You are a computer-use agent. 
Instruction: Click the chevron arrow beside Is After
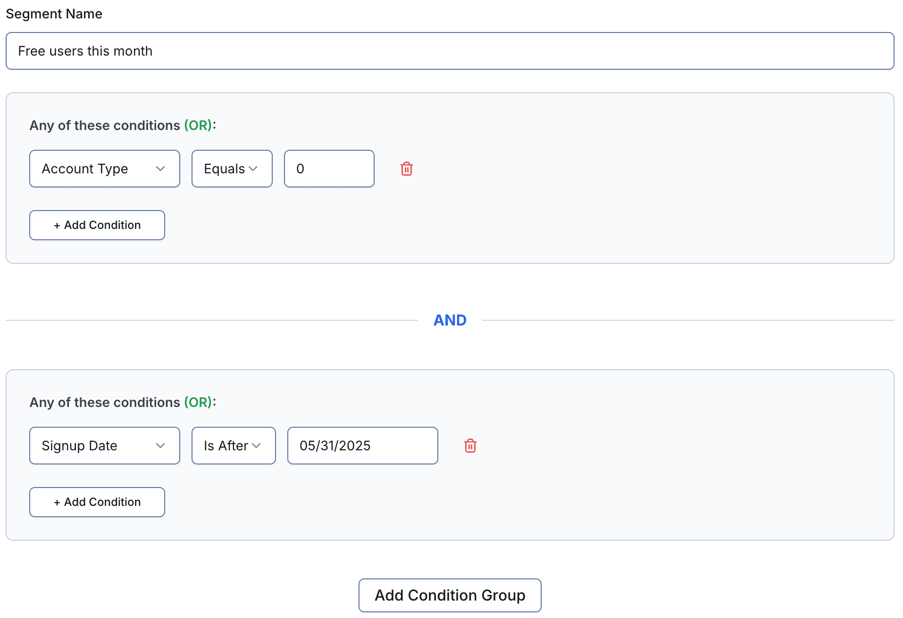257,446
